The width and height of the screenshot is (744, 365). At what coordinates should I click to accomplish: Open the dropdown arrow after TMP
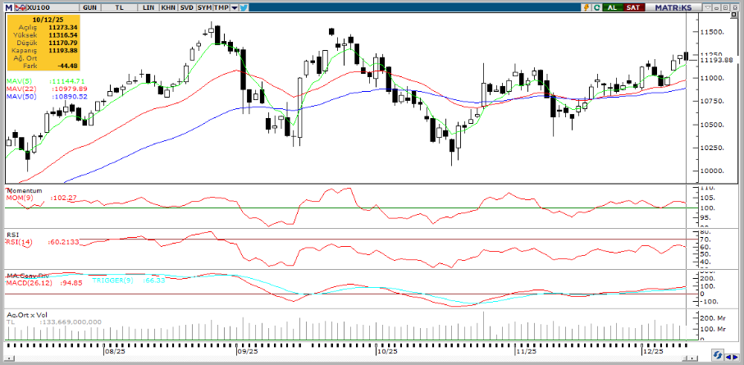coord(235,7)
